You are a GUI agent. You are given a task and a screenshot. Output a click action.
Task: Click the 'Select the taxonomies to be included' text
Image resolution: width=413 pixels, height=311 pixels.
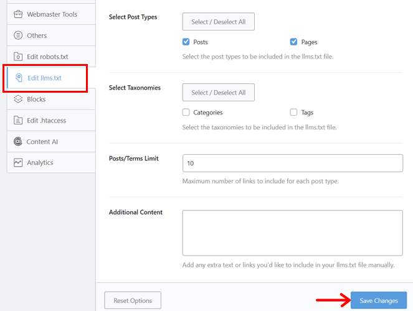[x=259, y=128]
